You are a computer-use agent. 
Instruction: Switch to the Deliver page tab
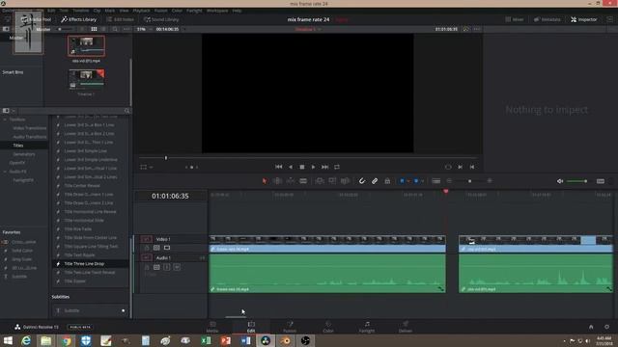[x=406, y=327]
